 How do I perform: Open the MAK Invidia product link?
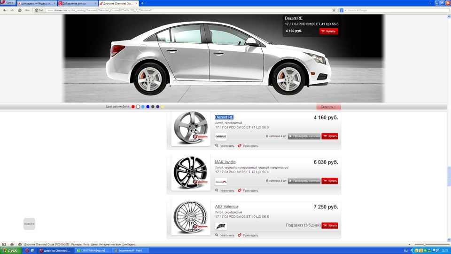click(225, 162)
